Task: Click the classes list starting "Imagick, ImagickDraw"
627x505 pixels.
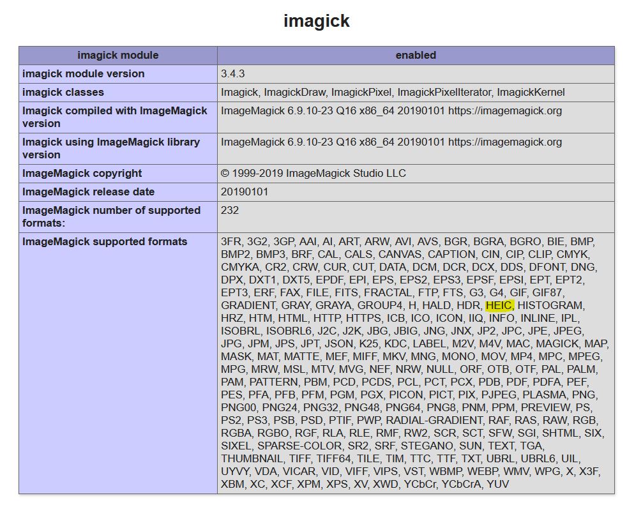Action: [393, 92]
